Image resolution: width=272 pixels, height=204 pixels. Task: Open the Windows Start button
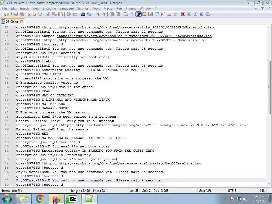[7, 199]
